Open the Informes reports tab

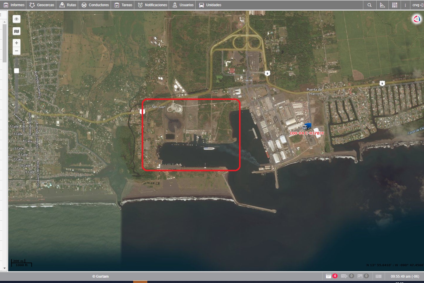click(x=14, y=5)
